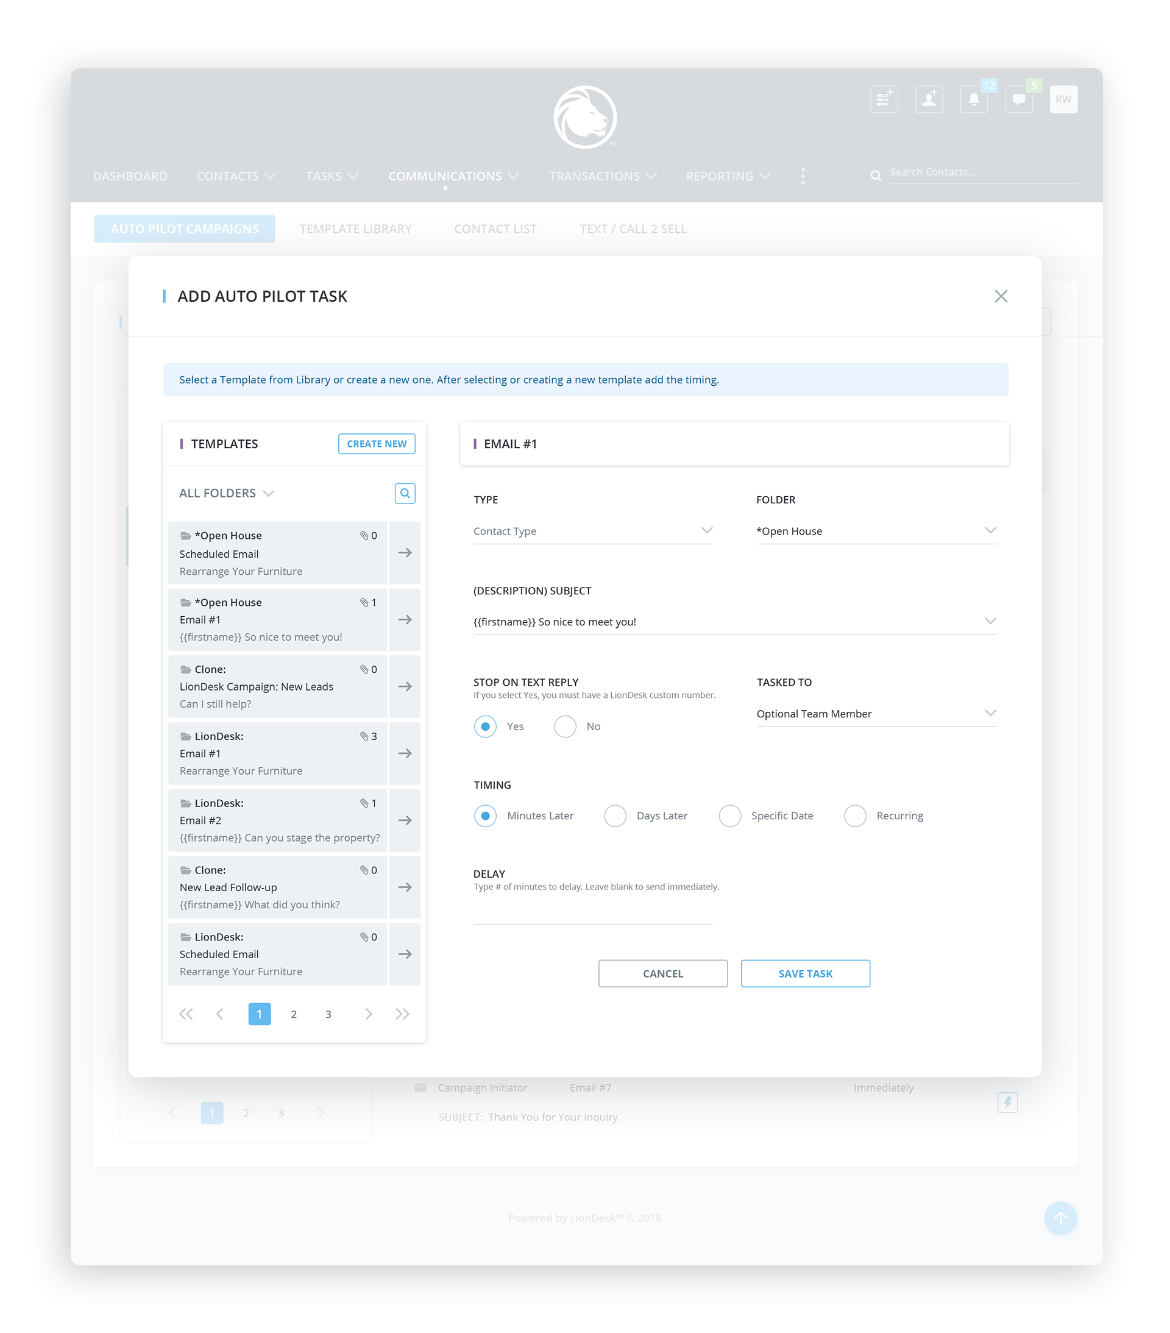Click scroll-to-top arrow circle button
This screenshot has width=1170, height=1333.
[1060, 1217]
